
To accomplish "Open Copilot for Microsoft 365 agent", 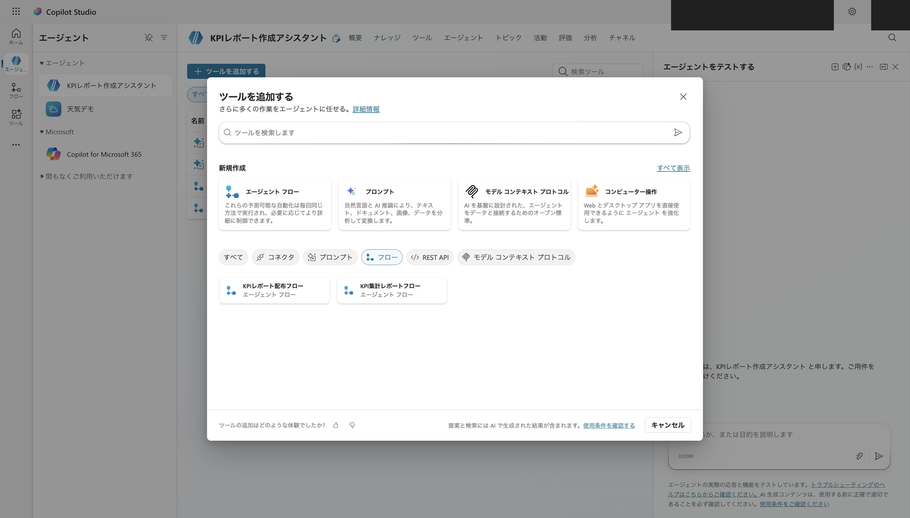I will coord(105,154).
